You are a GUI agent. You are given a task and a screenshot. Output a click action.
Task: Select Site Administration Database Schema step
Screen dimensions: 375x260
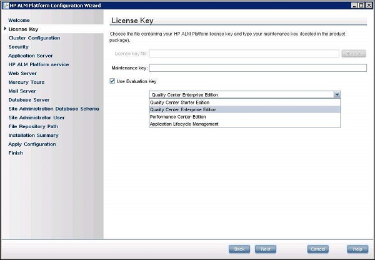pyautogui.click(x=54, y=109)
